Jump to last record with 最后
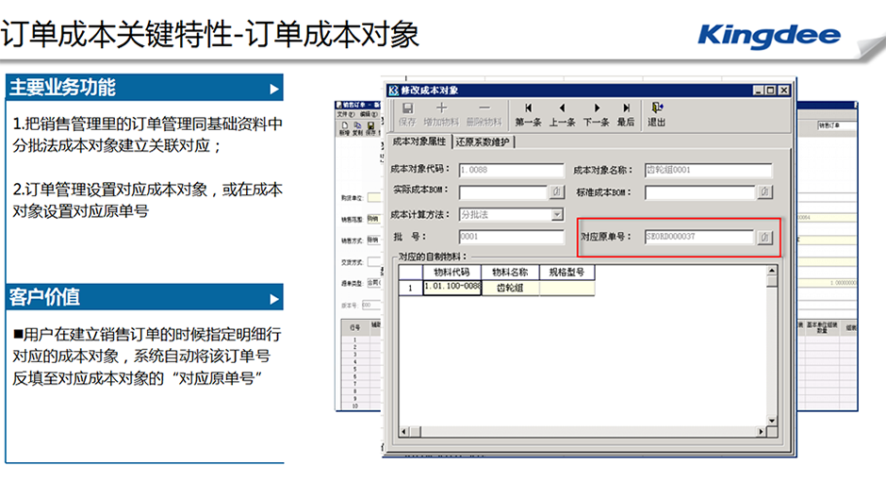Screen dimensions: 886x481 [x=626, y=114]
